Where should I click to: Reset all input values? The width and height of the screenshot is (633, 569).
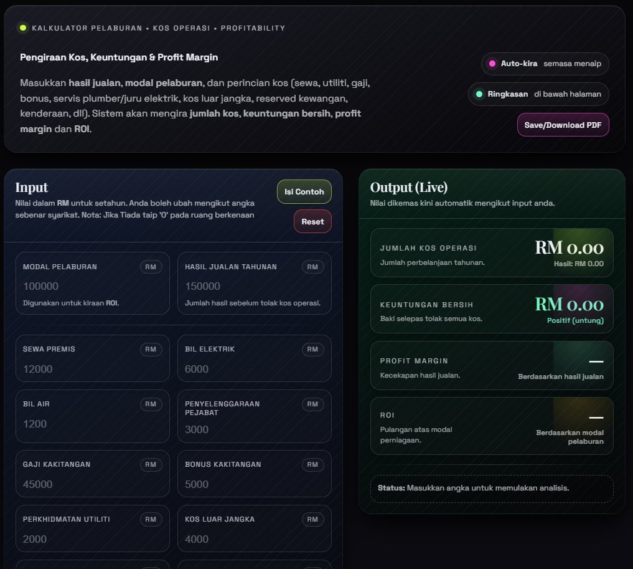[x=312, y=221]
